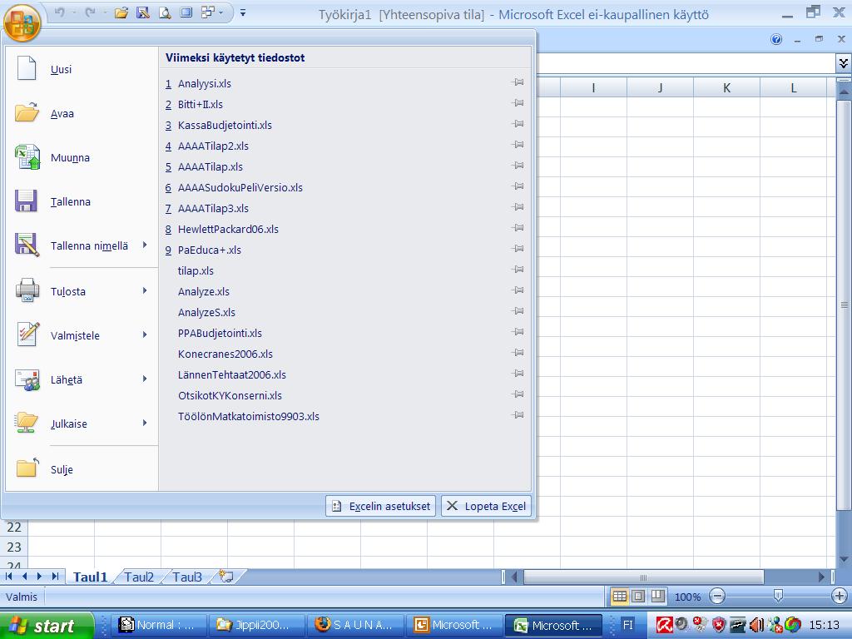852x639 pixels.
Task: Click the Windows start button
Action: tap(47, 626)
